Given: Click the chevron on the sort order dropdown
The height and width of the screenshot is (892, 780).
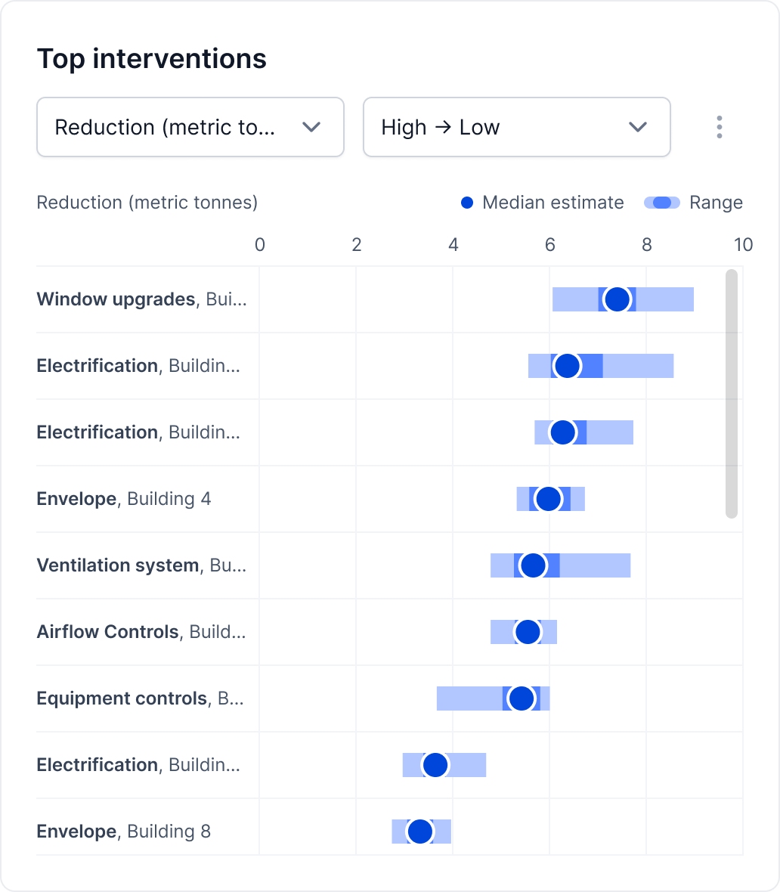Looking at the screenshot, I should 638,127.
